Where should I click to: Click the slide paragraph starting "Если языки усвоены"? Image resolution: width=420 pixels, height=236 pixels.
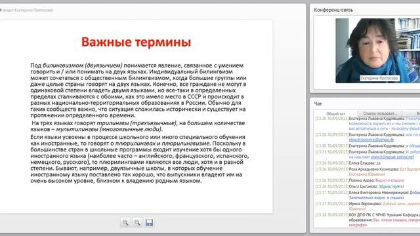point(139,159)
